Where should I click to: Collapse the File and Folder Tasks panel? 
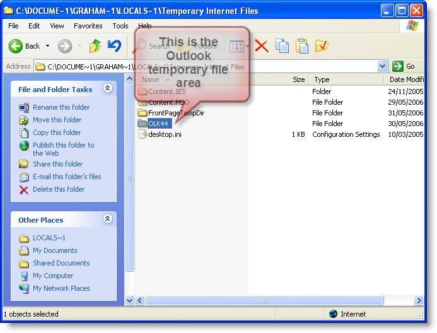pyautogui.click(x=107, y=88)
